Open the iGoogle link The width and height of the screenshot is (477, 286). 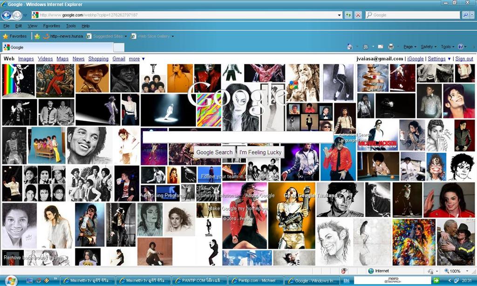[x=415, y=59]
